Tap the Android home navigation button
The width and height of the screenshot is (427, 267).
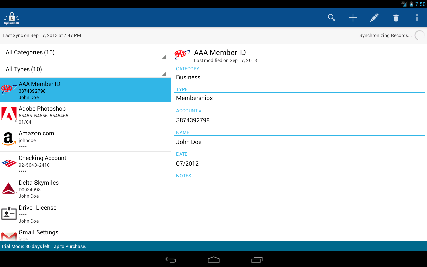click(x=214, y=260)
